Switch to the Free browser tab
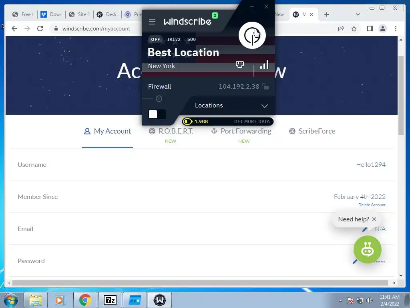The image size is (410, 308). point(23,14)
